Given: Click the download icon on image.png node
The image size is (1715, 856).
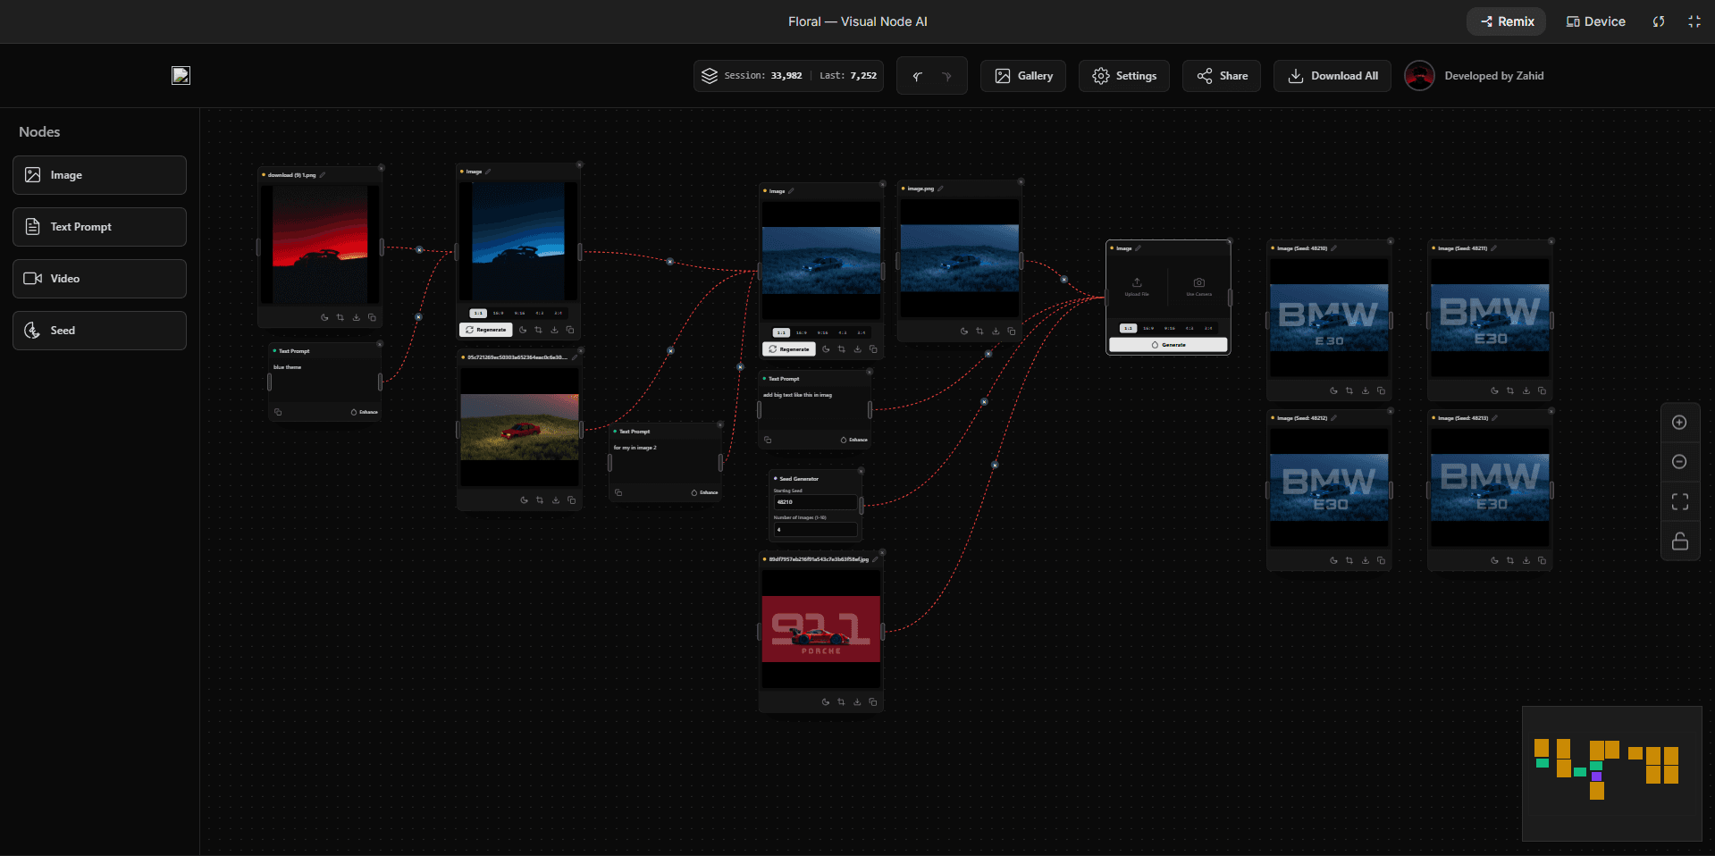Looking at the screenshot, I should click(996, 331).
